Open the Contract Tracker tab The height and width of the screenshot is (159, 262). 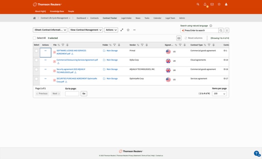[x=110, y=18]
